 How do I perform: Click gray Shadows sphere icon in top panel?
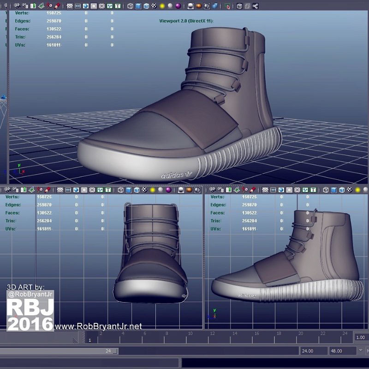(170, 6)
